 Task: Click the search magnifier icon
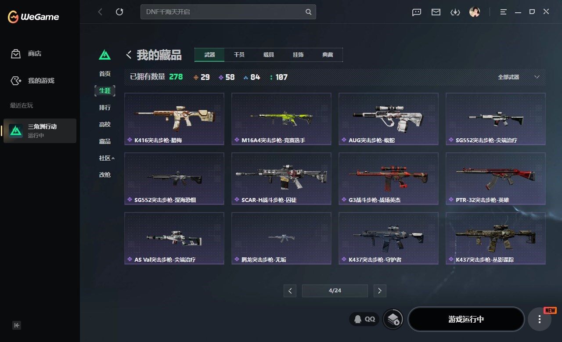pyautogui.click(x=309, y=12)
